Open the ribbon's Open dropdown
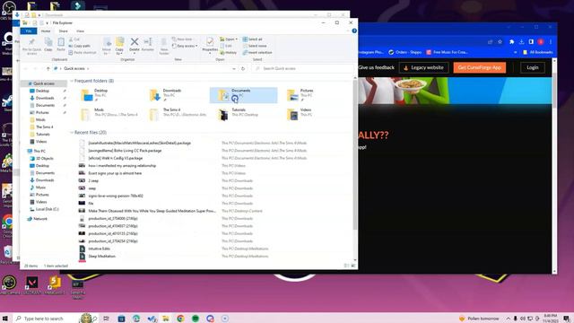 [x=229, y=39]
